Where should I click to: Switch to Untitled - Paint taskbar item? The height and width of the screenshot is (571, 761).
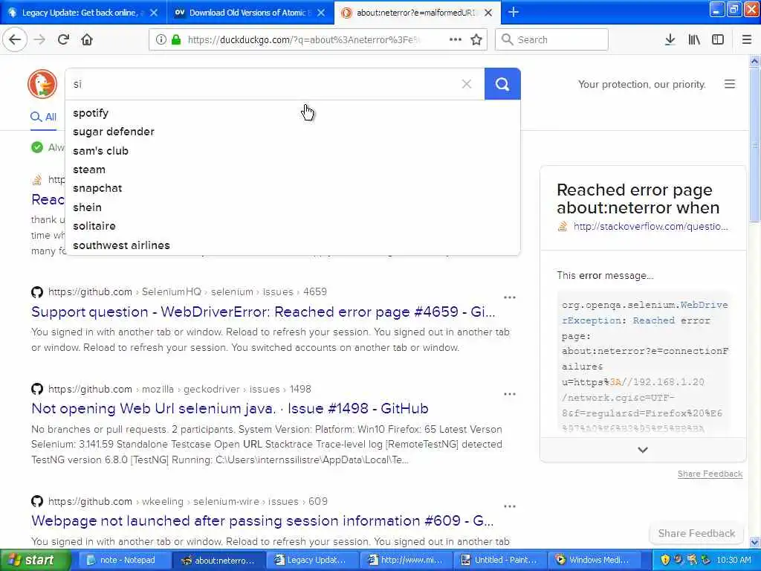coord(500,560)
